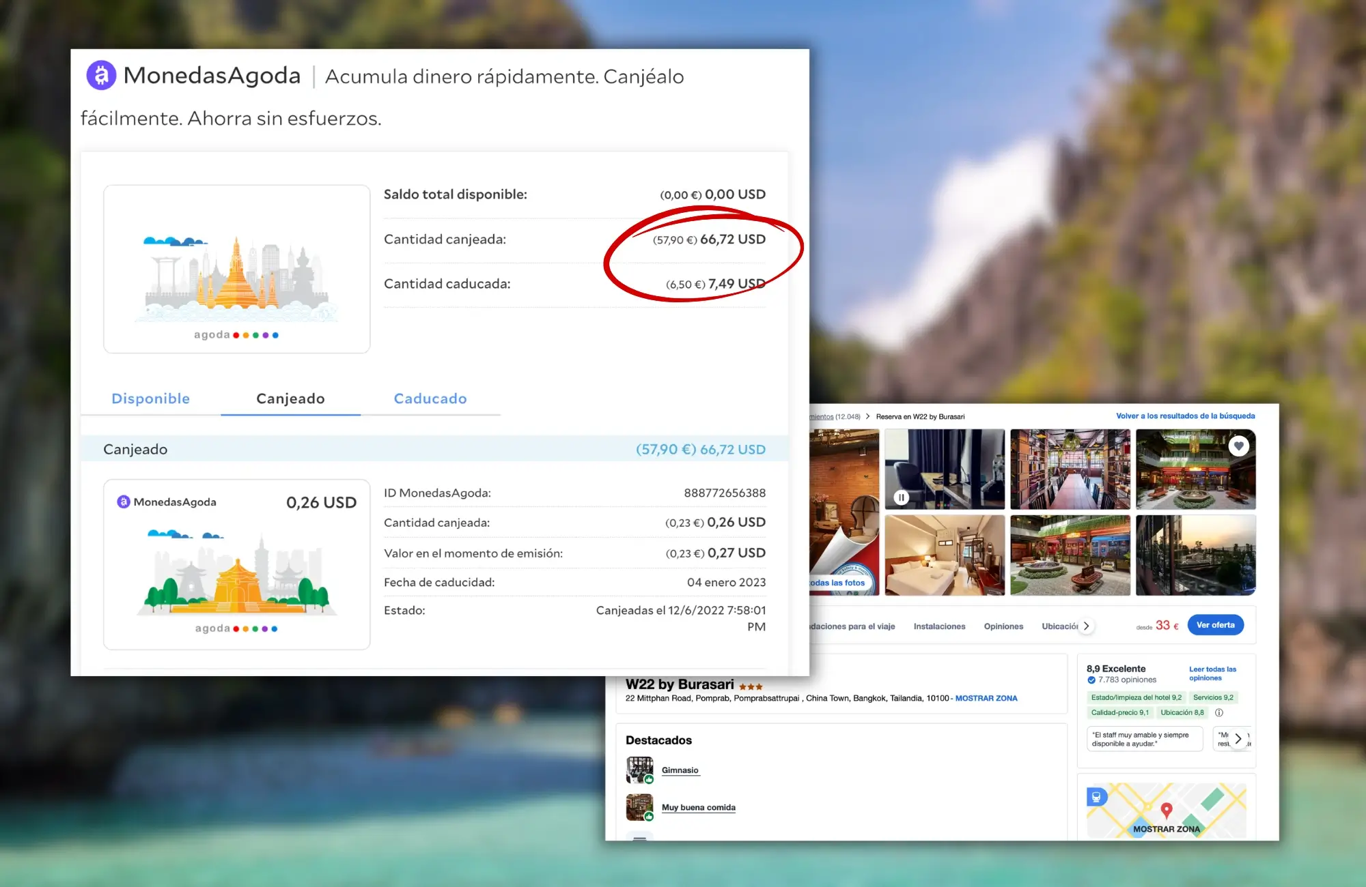Click the red location pin on map

(1167, 810)
